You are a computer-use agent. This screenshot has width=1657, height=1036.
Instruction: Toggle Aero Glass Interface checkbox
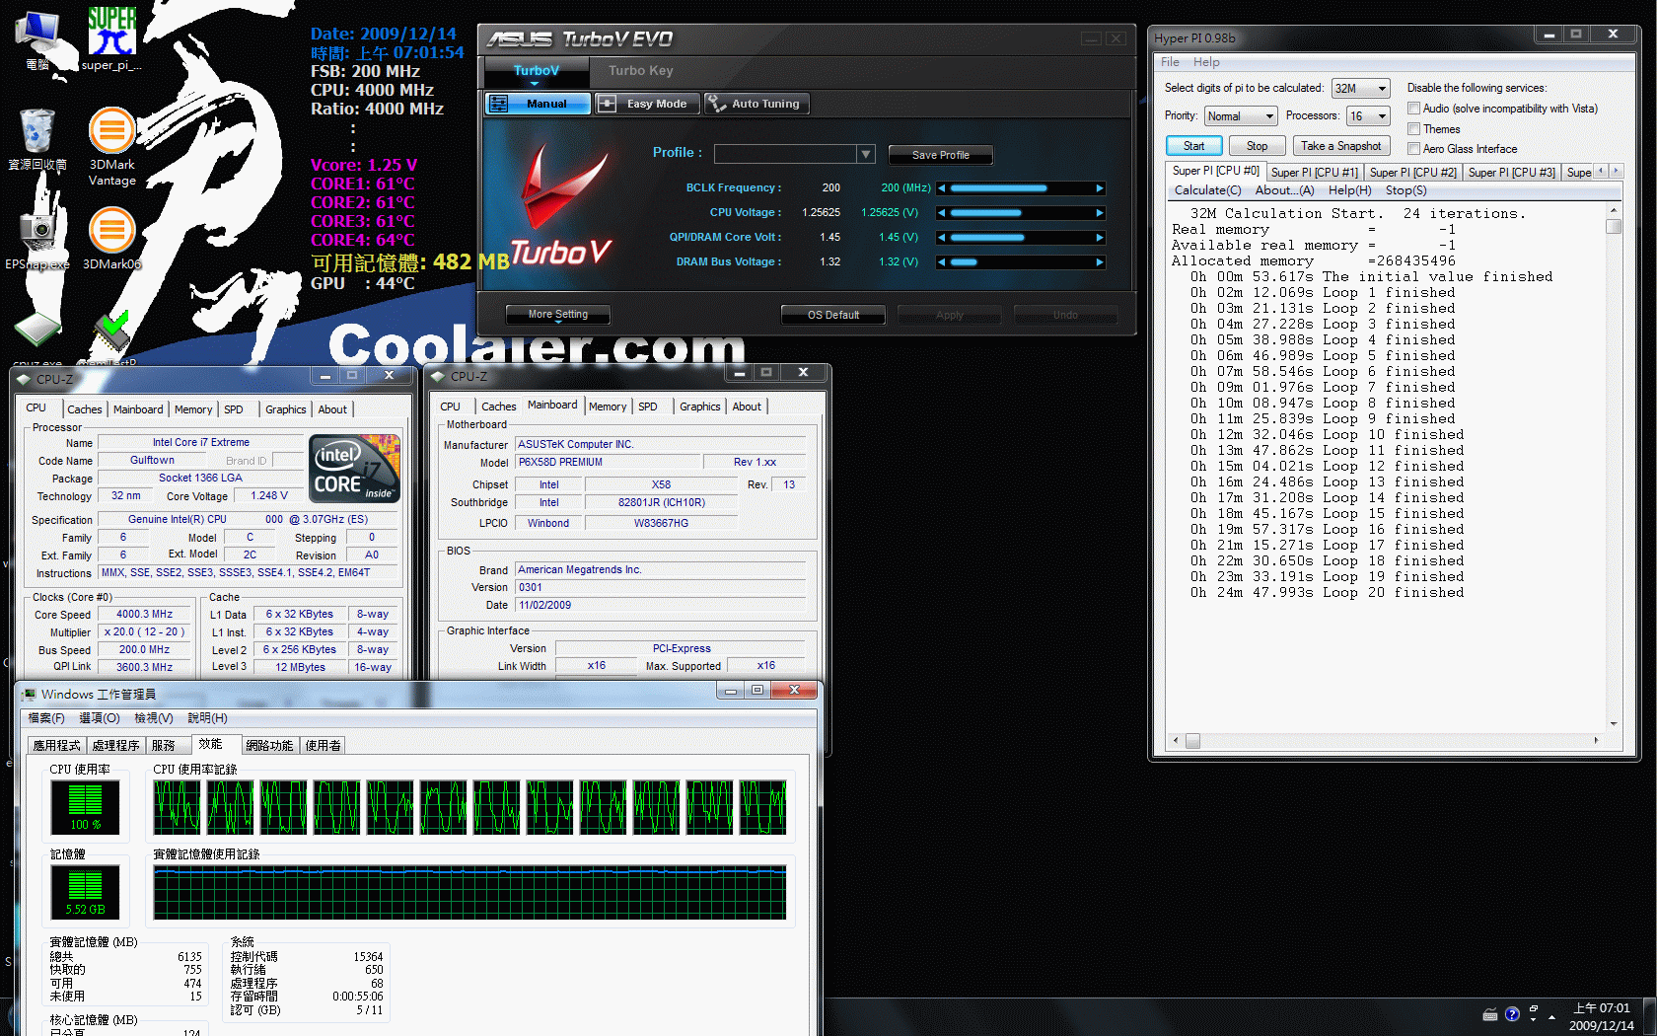pos(1414,149)
